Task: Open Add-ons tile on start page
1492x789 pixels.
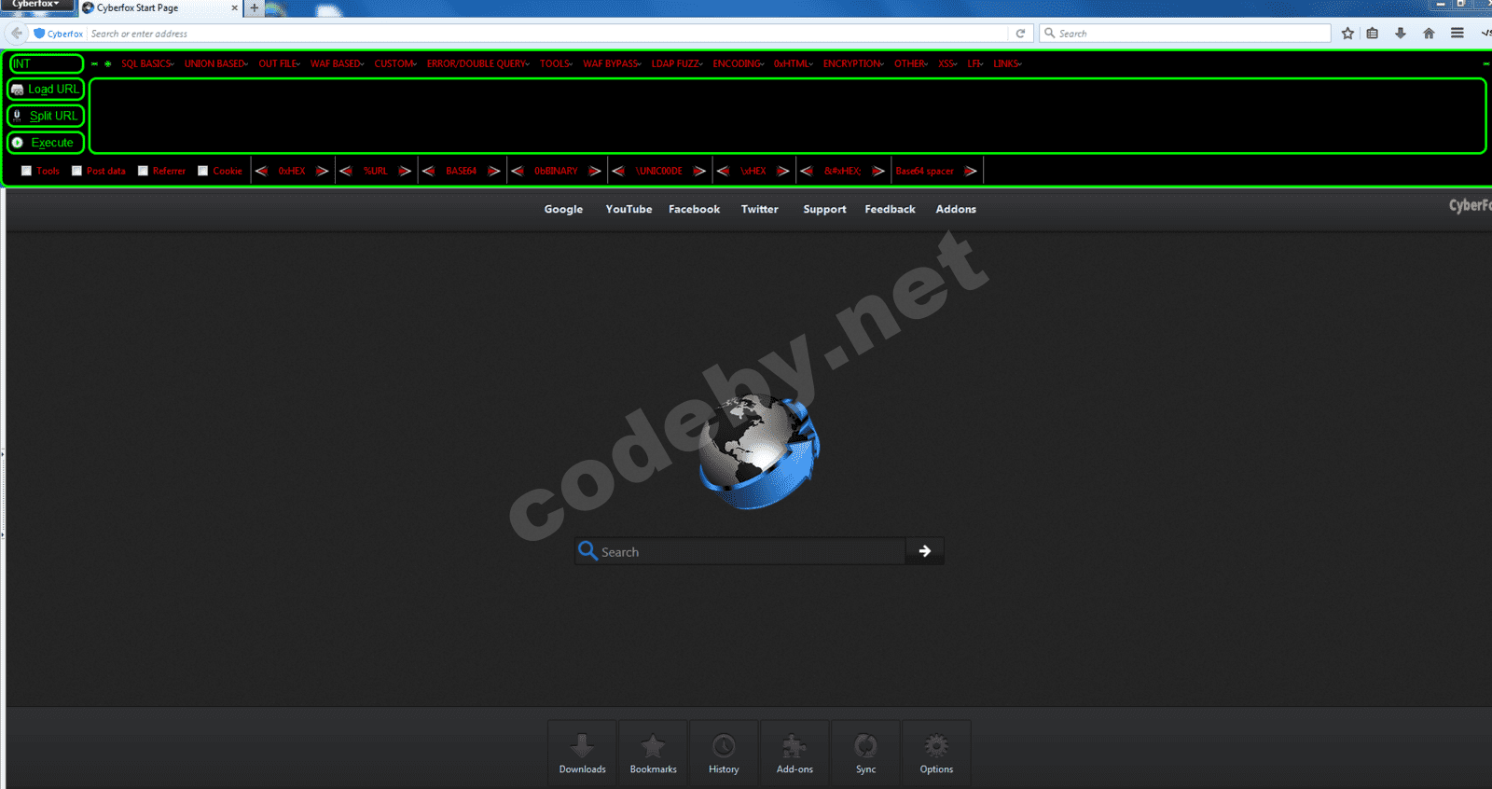Action: [794, 754]
